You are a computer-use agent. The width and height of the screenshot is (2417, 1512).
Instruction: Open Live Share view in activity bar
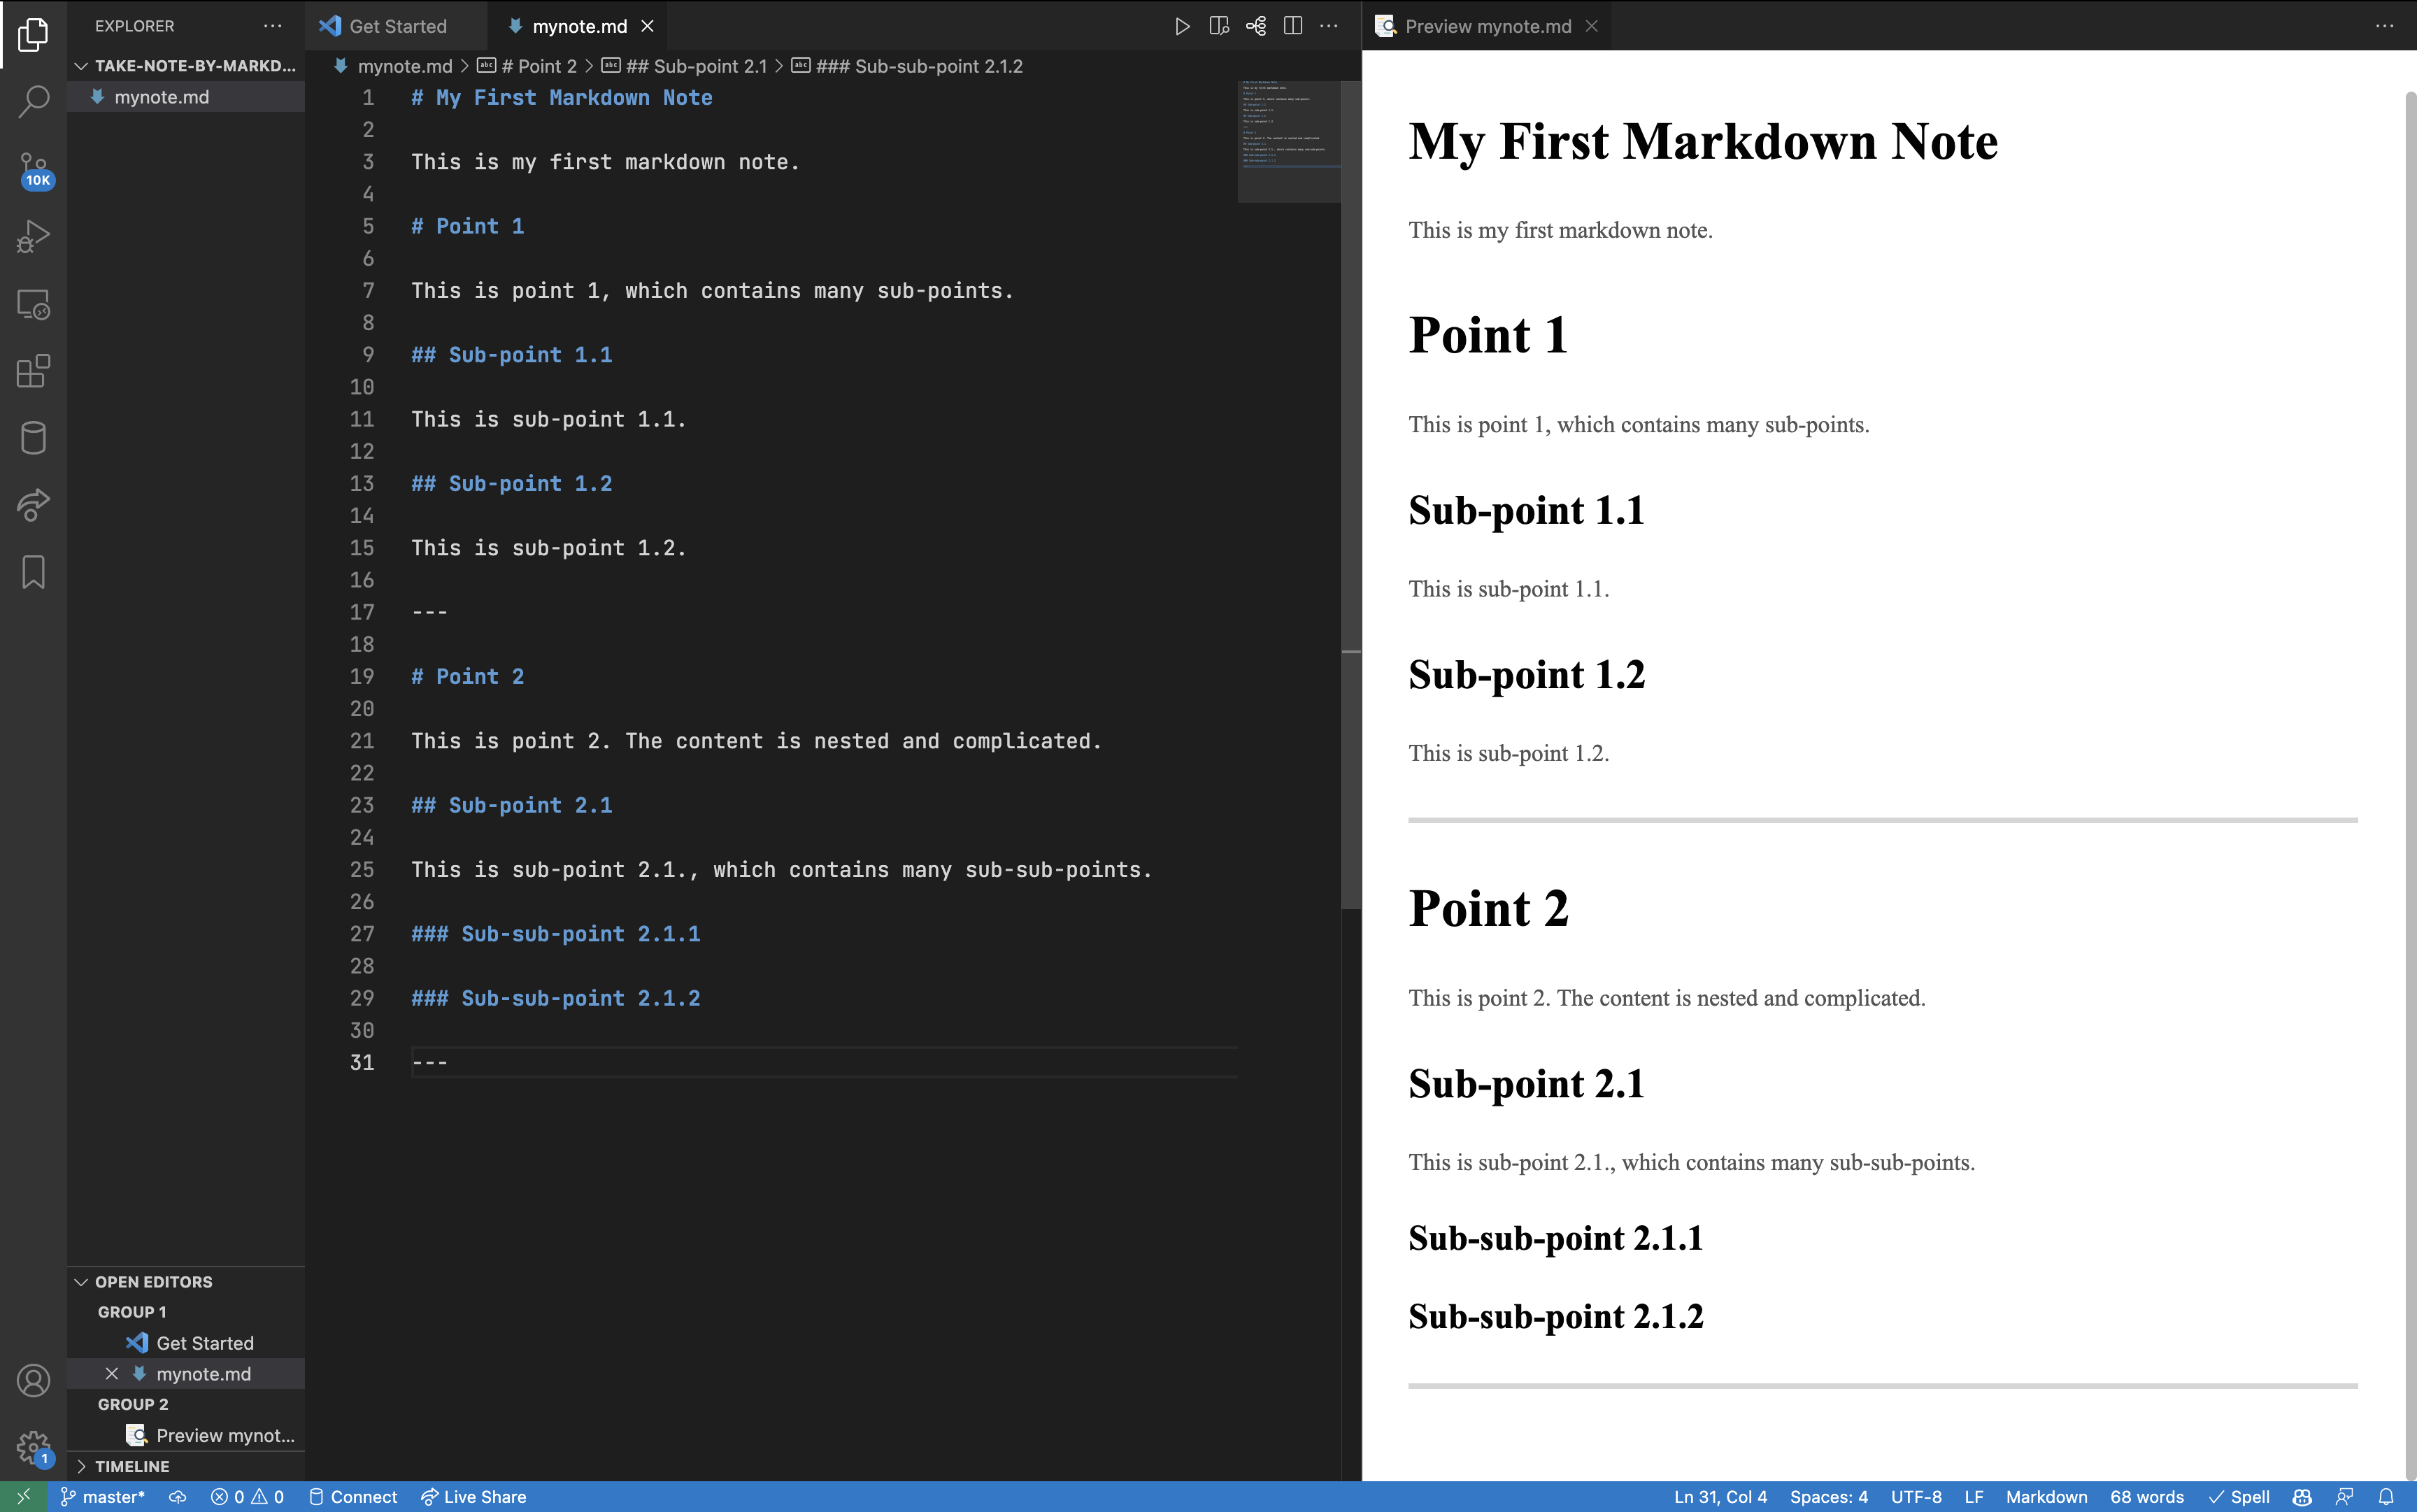33,505
